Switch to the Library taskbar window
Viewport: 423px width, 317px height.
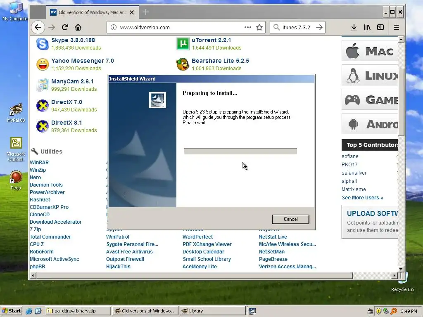(x=212, y=311)
